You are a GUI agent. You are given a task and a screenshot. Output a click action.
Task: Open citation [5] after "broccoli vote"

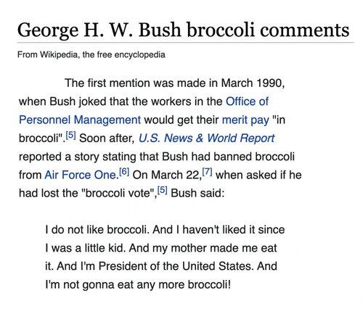(163, 190)
